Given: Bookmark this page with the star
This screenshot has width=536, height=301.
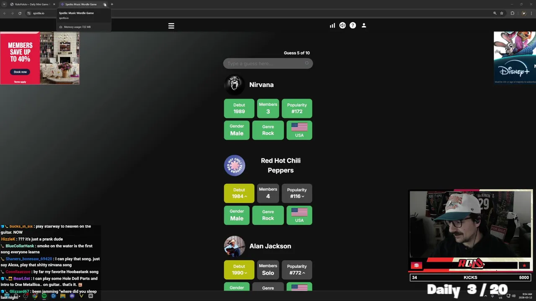Looking at the screenshot, I should 502,13.
